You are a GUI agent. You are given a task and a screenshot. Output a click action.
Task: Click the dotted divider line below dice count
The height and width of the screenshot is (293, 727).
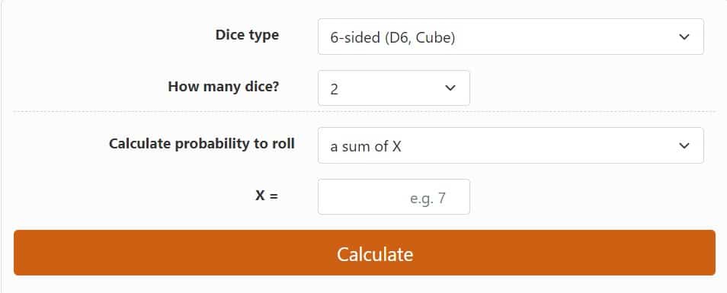tap(364, 112)
